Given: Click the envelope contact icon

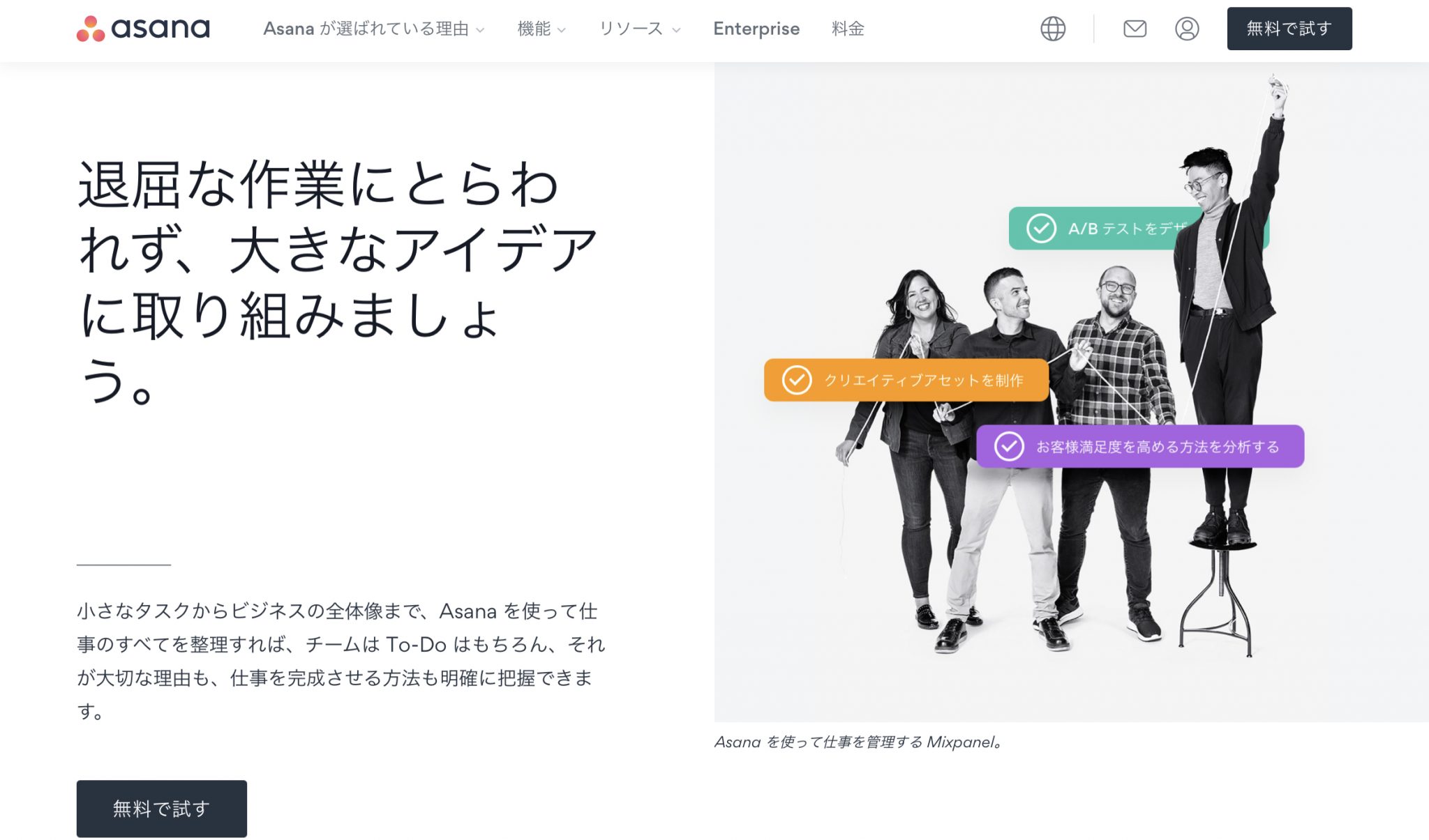Looking at the screenshot, I should tap(1135, 29).
